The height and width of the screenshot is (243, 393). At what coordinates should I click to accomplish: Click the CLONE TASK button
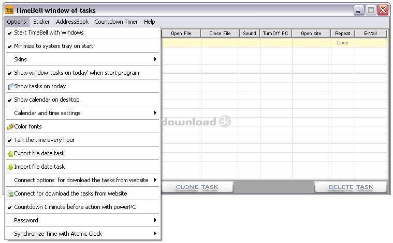[x=197, y=187]
